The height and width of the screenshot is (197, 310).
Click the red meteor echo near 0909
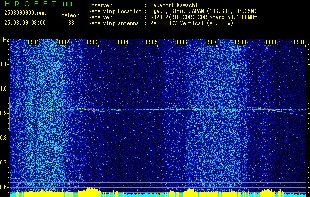point(267,109)
